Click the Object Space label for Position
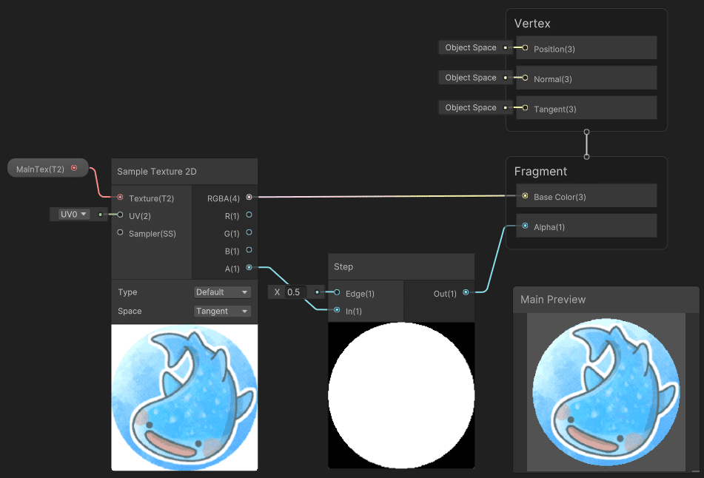Screen dimensions: 704x478 [x=471, y=47]
